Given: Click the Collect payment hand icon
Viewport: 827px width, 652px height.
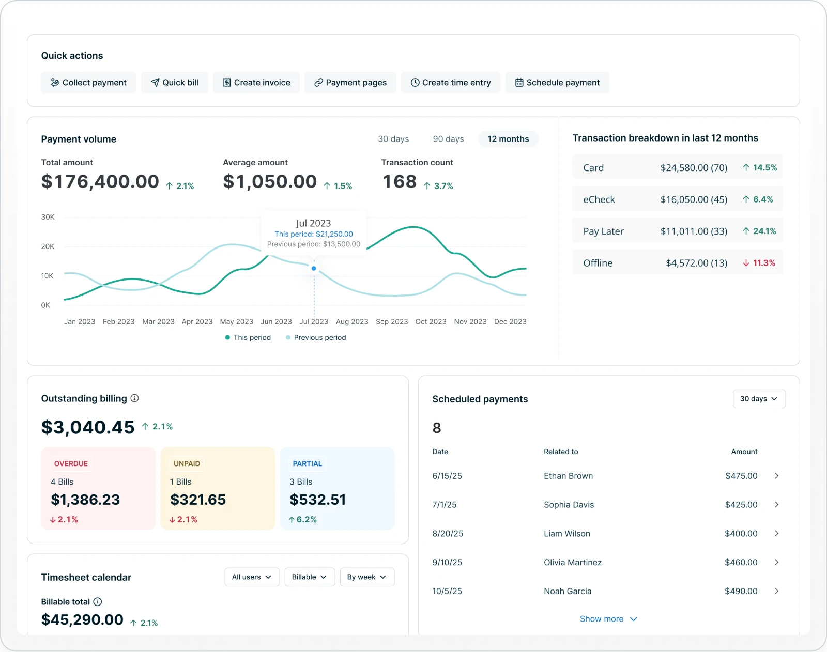Looking at the screenshot, I should click(56, 82).
